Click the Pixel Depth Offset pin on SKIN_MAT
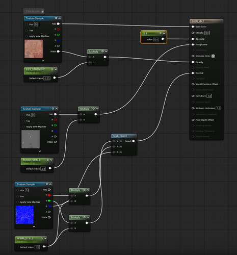237x255 pixels. [x=193, y=120]
